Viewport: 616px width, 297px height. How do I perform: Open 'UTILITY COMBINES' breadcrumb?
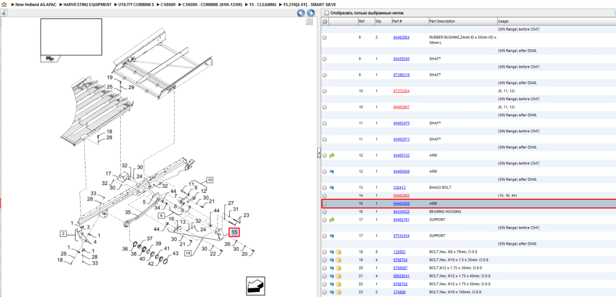coord(136,4)
